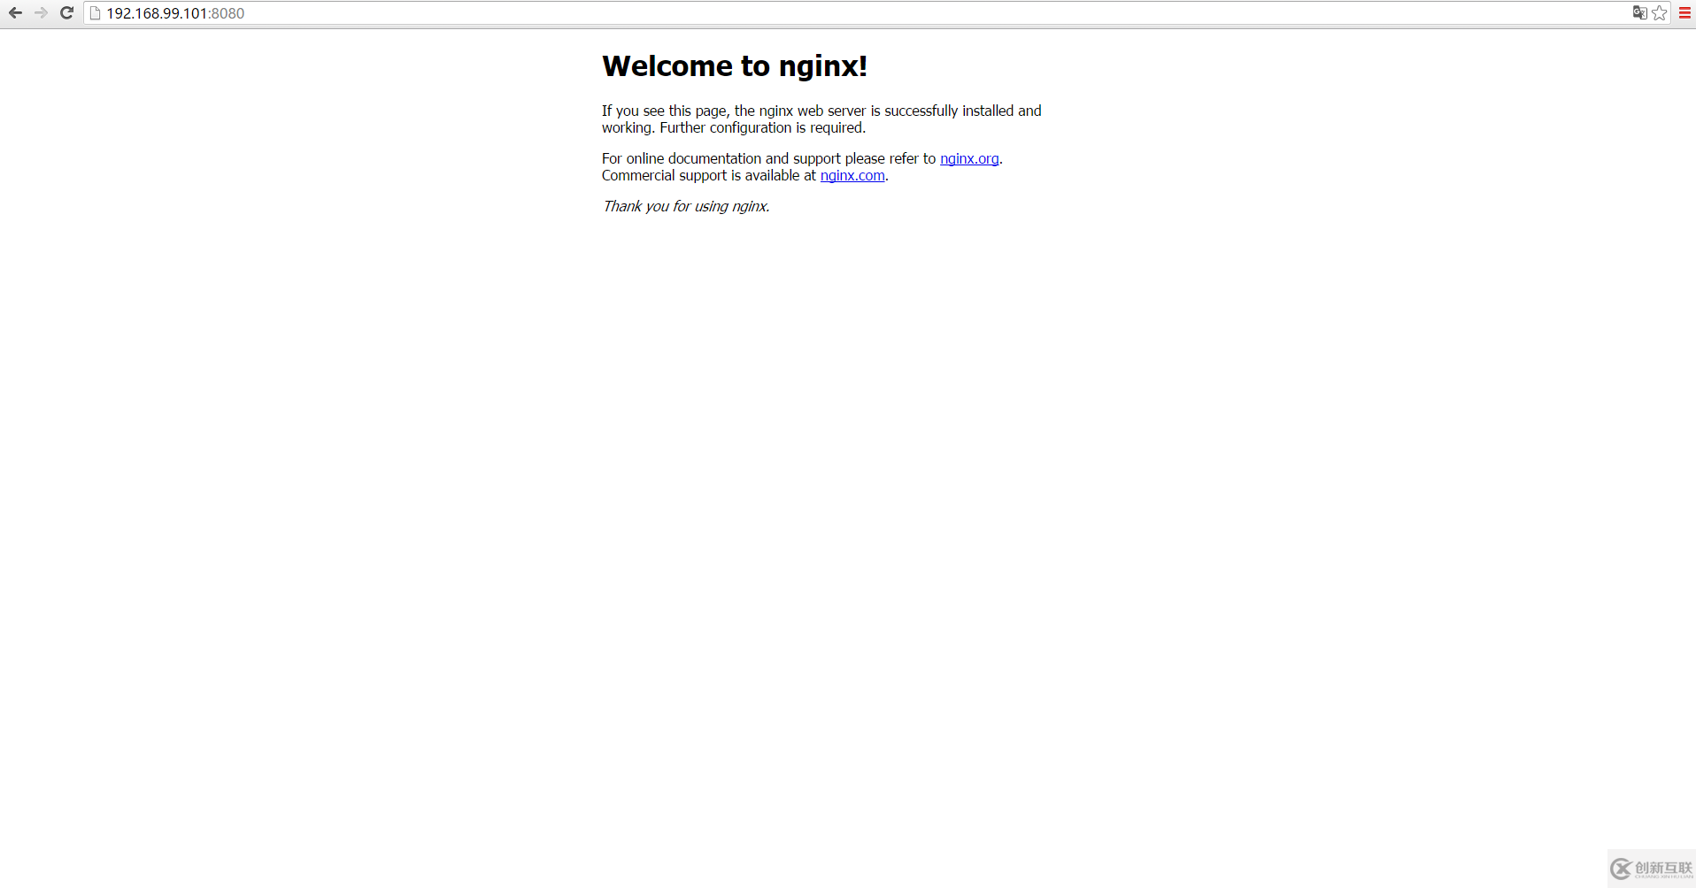Viewport: 1696px width, 888px height.
Task: Go back to the previous page
Action: pyautogui.click(x=15, y=13)
